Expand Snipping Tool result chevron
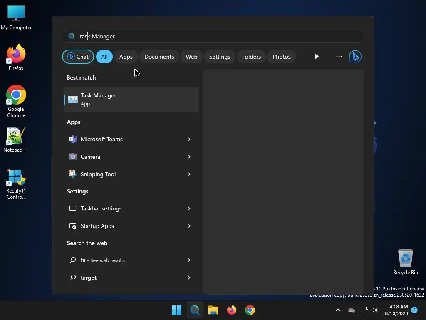 [x=189, y=174]
